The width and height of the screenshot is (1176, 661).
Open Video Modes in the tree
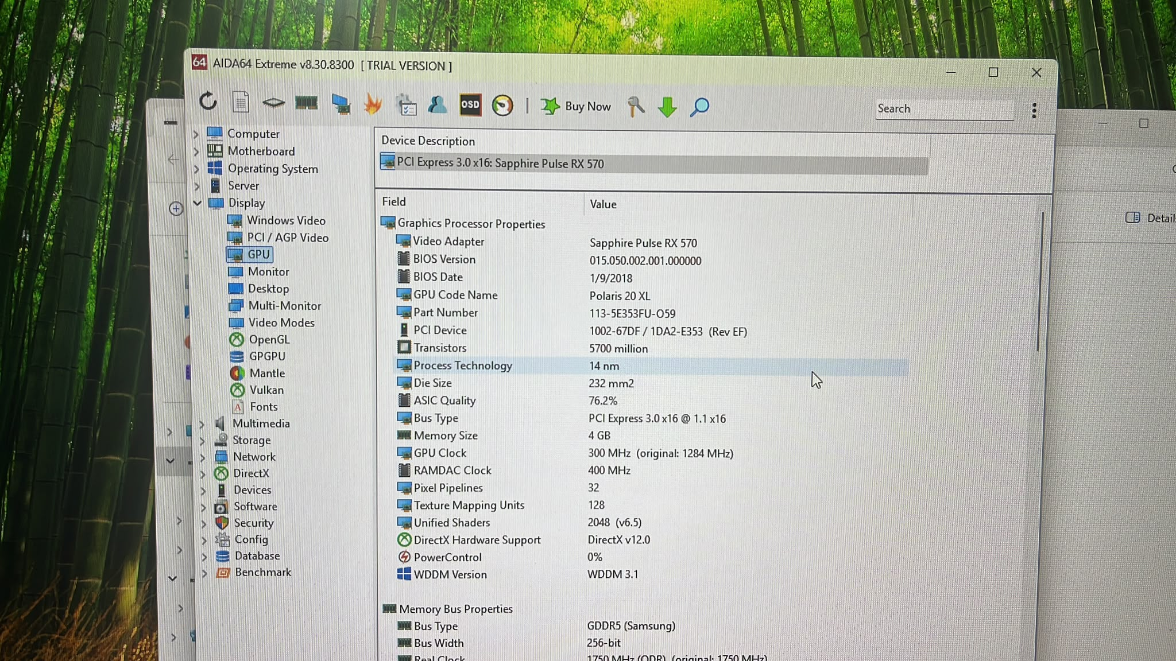click(272, 322)
